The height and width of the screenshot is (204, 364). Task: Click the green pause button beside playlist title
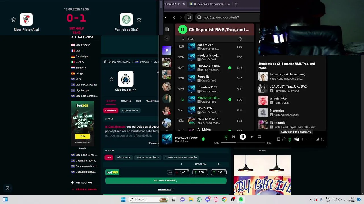(183, 29)
